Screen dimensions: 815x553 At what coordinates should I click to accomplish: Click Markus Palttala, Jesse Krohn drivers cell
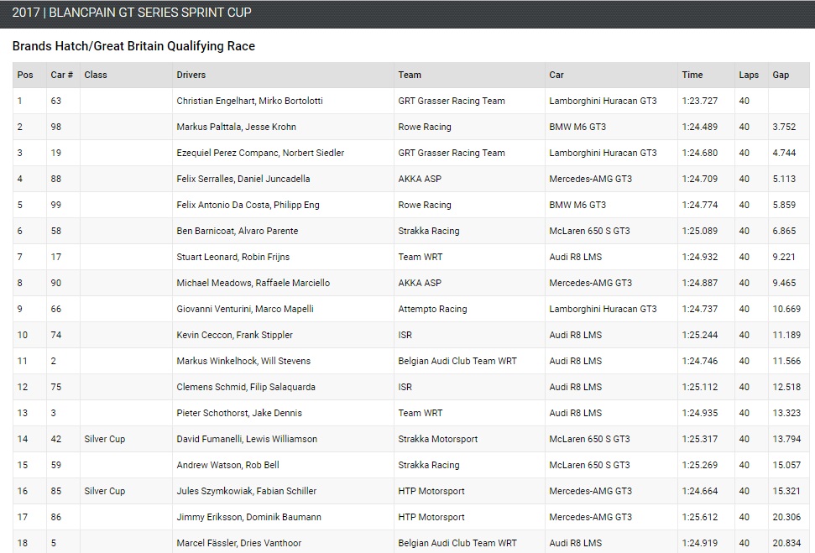pos(236,127)
